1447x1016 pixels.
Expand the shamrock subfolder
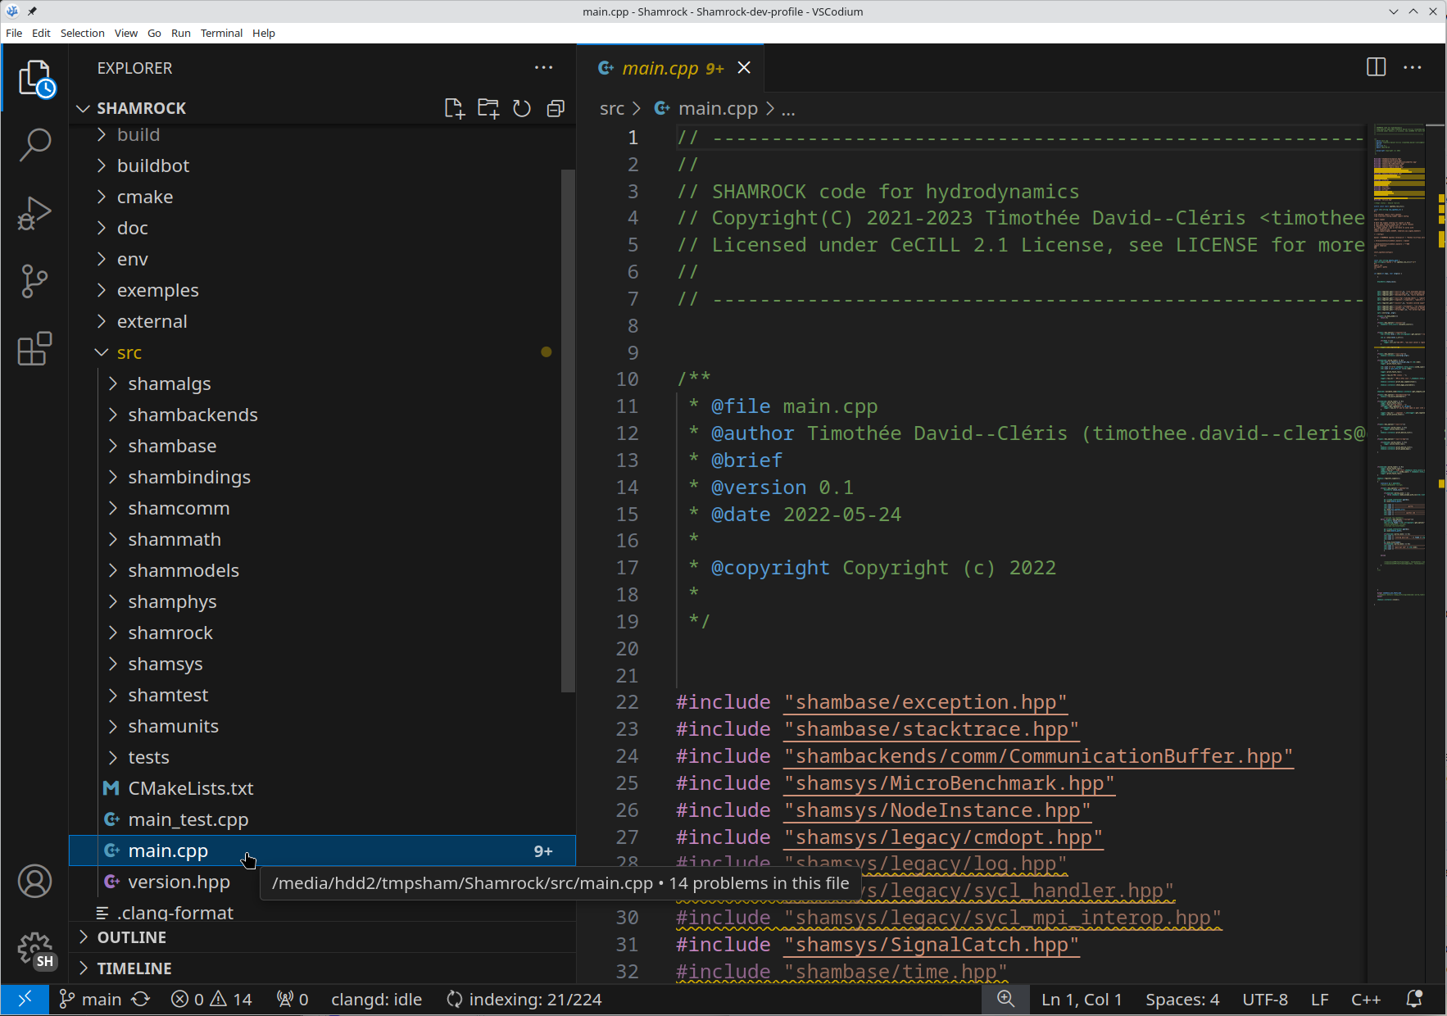[x=323, y=633]
